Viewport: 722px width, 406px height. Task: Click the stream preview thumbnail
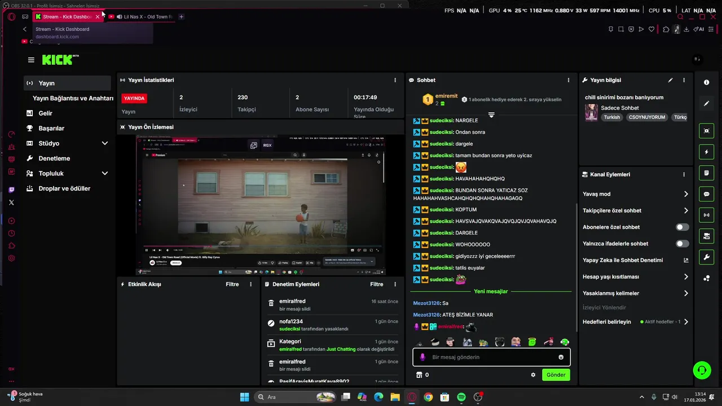[261, 206]
